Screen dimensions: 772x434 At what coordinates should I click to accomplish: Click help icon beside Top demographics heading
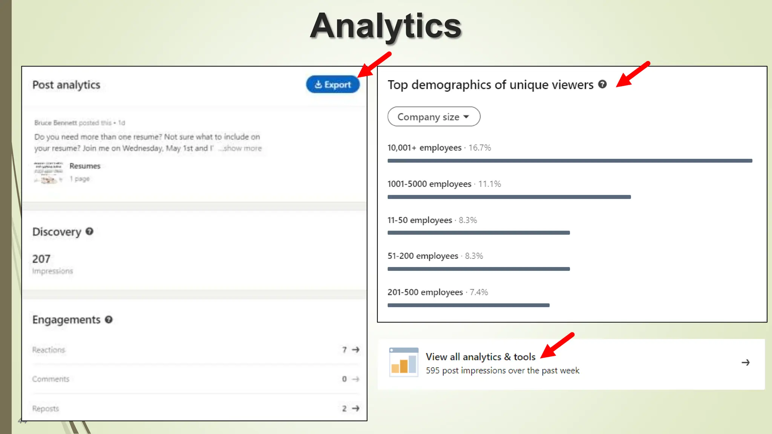click(x=602, y=84)
